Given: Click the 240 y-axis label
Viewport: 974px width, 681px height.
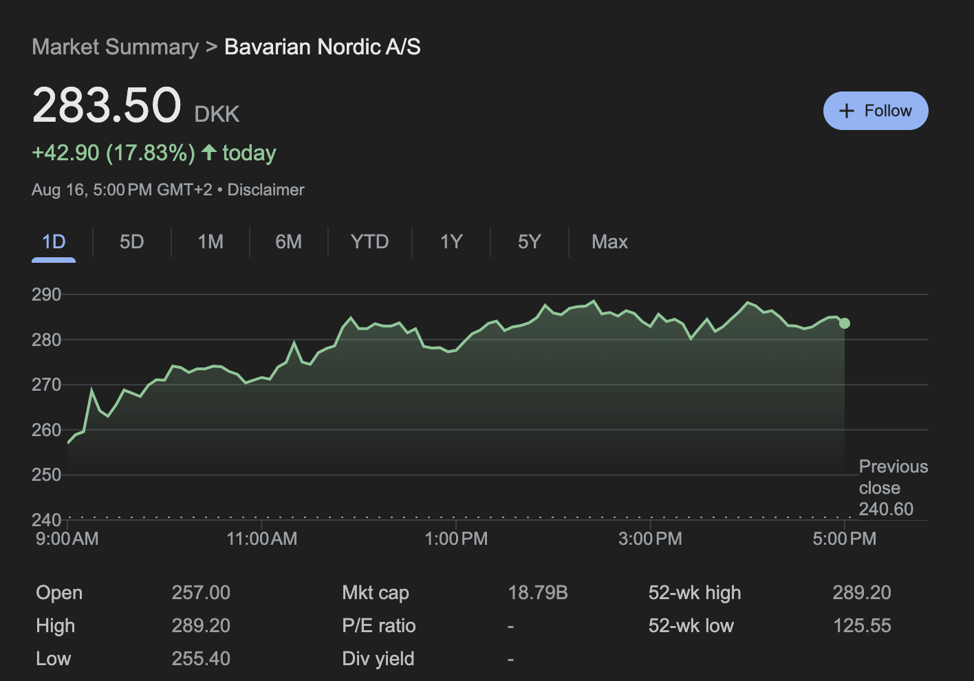Looking at the screenshot, I should point(46,520).
